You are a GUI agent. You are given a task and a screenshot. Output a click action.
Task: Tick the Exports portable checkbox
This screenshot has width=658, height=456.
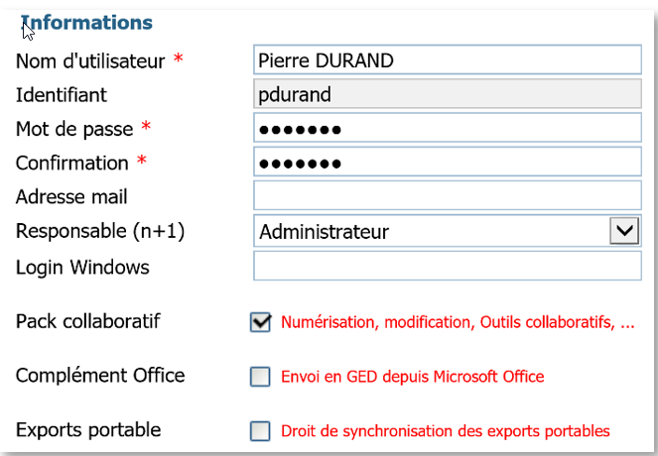point(261,431)
